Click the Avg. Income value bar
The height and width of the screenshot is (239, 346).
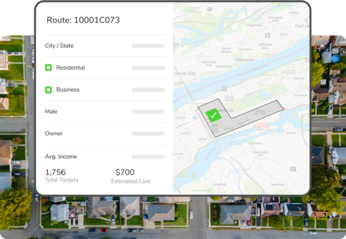tap(148, 156)
